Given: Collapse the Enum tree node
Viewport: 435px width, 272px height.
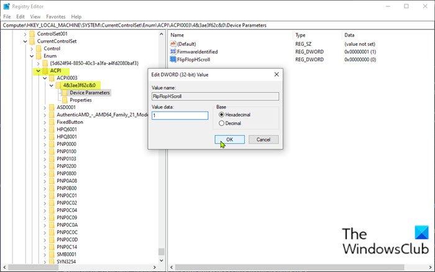Looking at the screenshot, I should [32, 56].
